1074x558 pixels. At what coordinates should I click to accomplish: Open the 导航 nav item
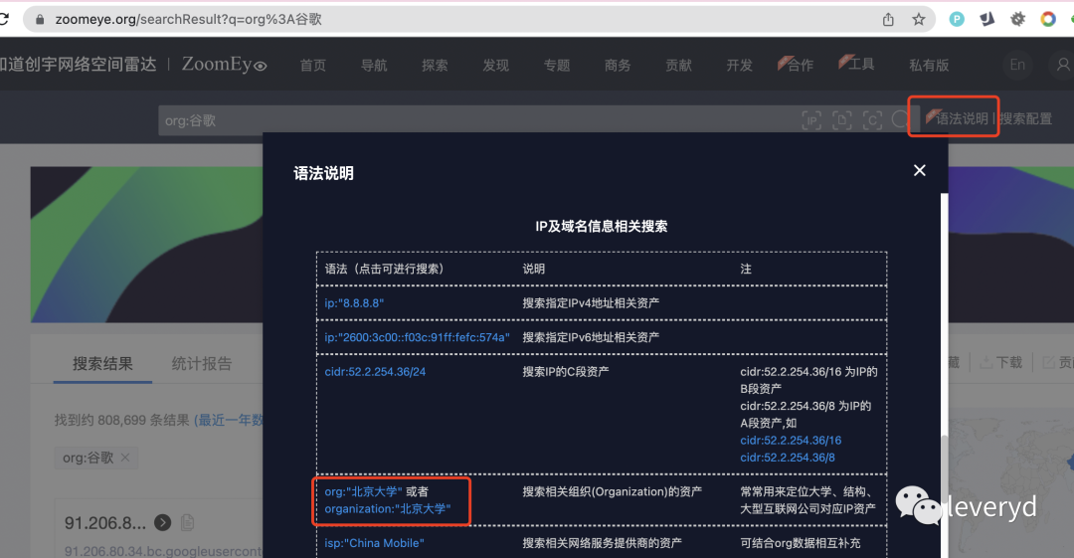click(x=374, y=65)
